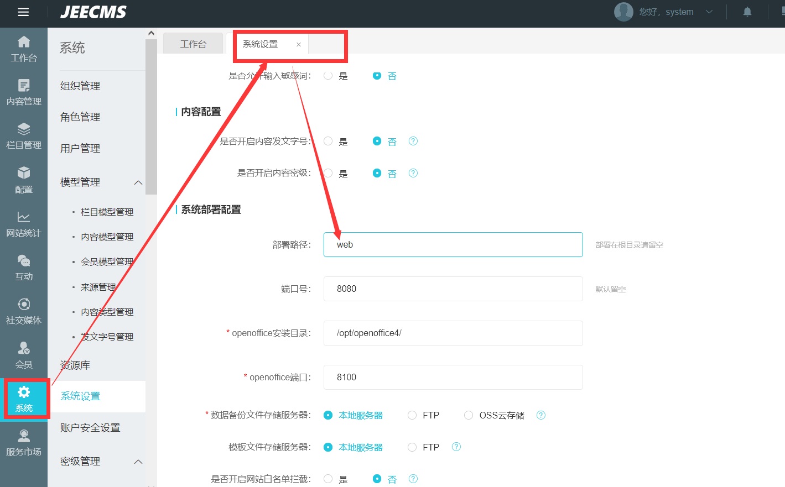The image size is (785, 487).
Task: Open 用户管理 menu item
Action: 80,148
